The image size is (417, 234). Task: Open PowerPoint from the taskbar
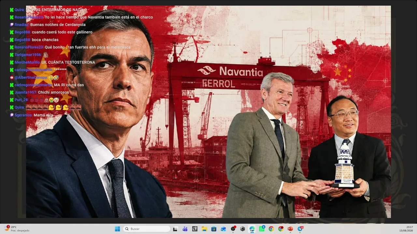(x=290, y=229)
